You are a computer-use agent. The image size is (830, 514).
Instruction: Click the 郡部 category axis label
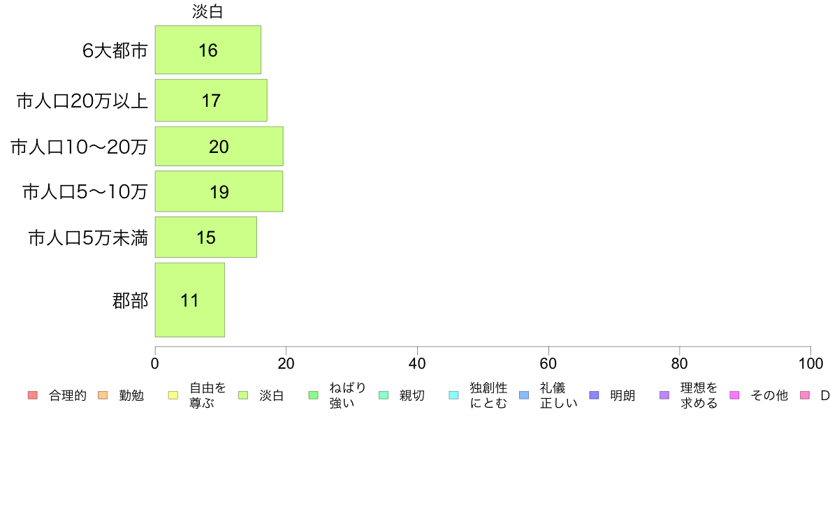coord(130,301)
